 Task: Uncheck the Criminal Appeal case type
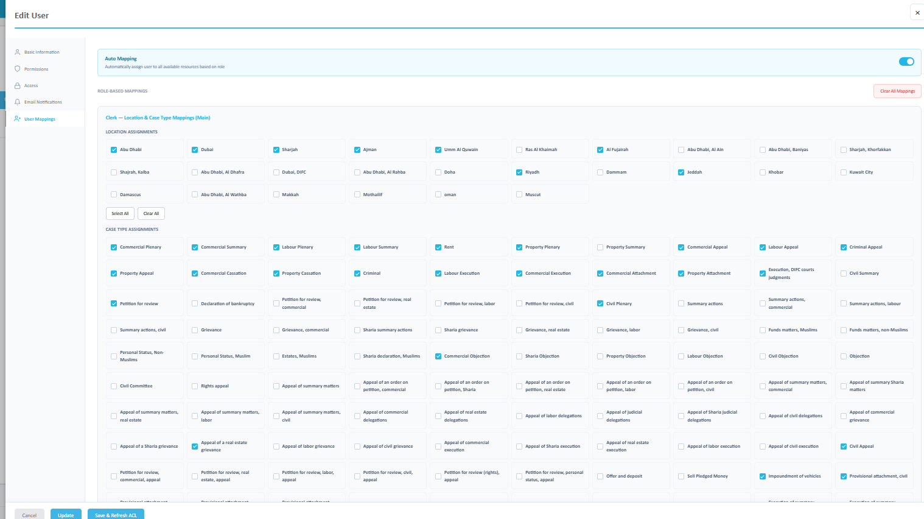tap(844, 247)
